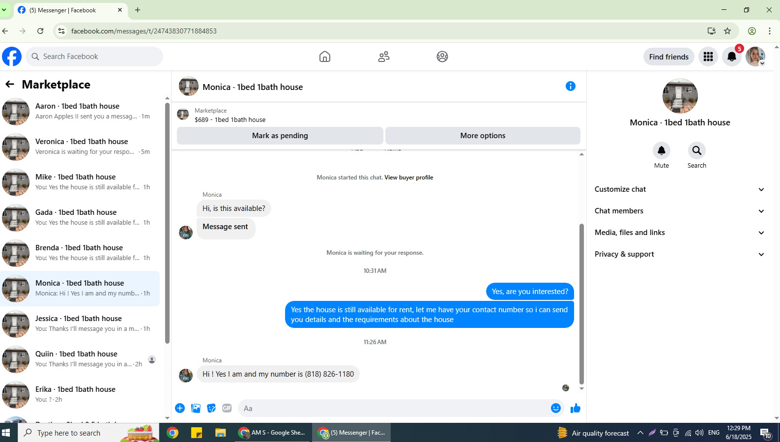Image resolution: width=780 pixels, height=442 pixels.
Task: Go back using Marketplace back arrow
Action: (x=10, y=84)
